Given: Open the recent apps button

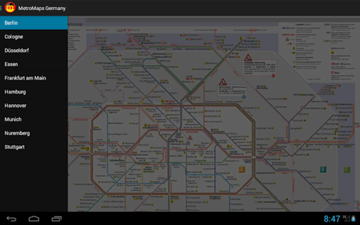Looking at the screenshot, I should [56, 219].
